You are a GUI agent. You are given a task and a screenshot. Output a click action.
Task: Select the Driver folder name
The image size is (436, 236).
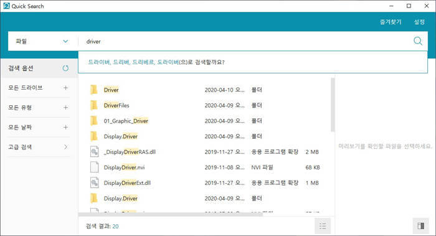tap(111, 90)
